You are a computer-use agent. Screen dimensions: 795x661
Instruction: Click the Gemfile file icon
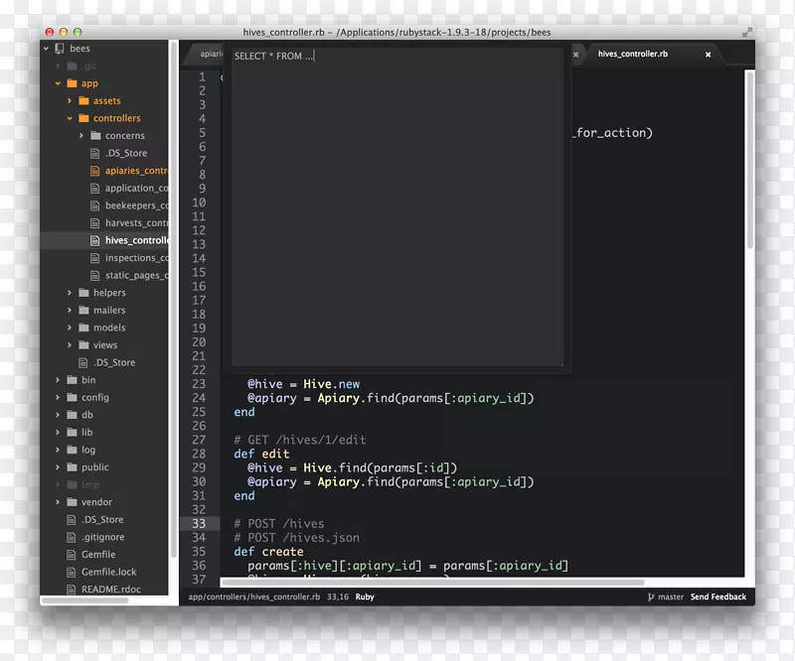click(x=72, y=555)
